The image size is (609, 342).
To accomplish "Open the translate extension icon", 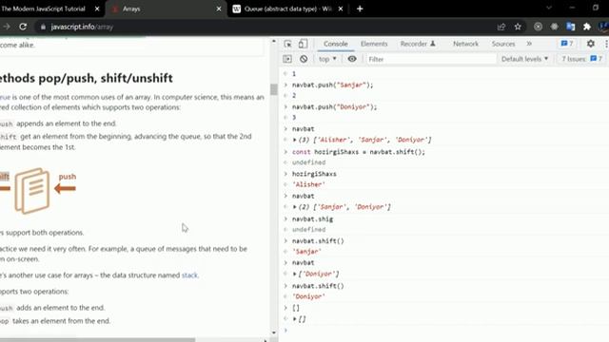I will [571, 27].
